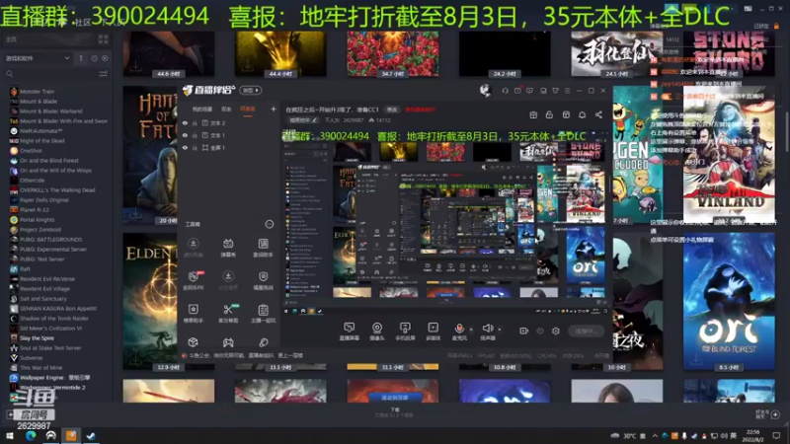Open Windows Start menu
This screenshot has width=790, height=444.
pyautogui.click(x=10, y=436)
